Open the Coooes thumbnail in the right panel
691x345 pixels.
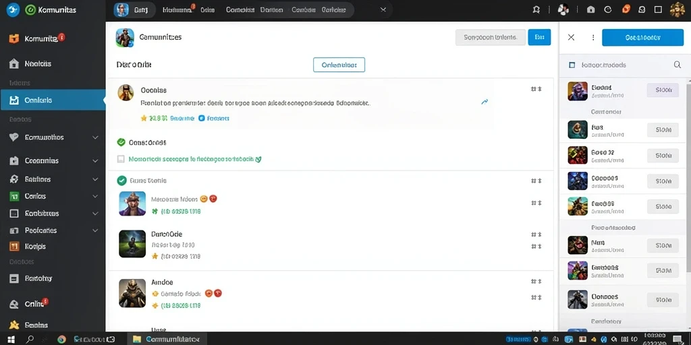coord(578,181)
